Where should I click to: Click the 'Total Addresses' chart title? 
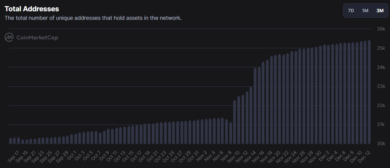(x=32, y=9)
